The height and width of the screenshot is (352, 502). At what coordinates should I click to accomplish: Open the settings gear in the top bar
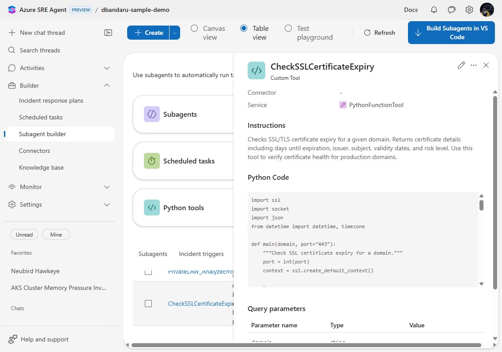469,9
